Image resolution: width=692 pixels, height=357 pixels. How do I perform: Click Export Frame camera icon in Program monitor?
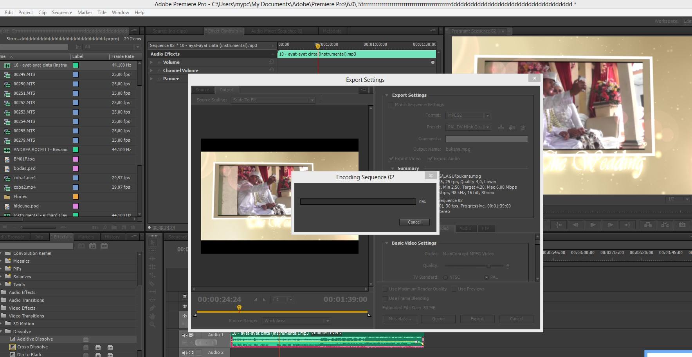[x=682, y=225]
